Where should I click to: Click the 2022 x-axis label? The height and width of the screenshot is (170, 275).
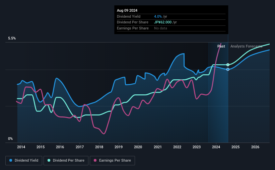(x=177, y=147)
